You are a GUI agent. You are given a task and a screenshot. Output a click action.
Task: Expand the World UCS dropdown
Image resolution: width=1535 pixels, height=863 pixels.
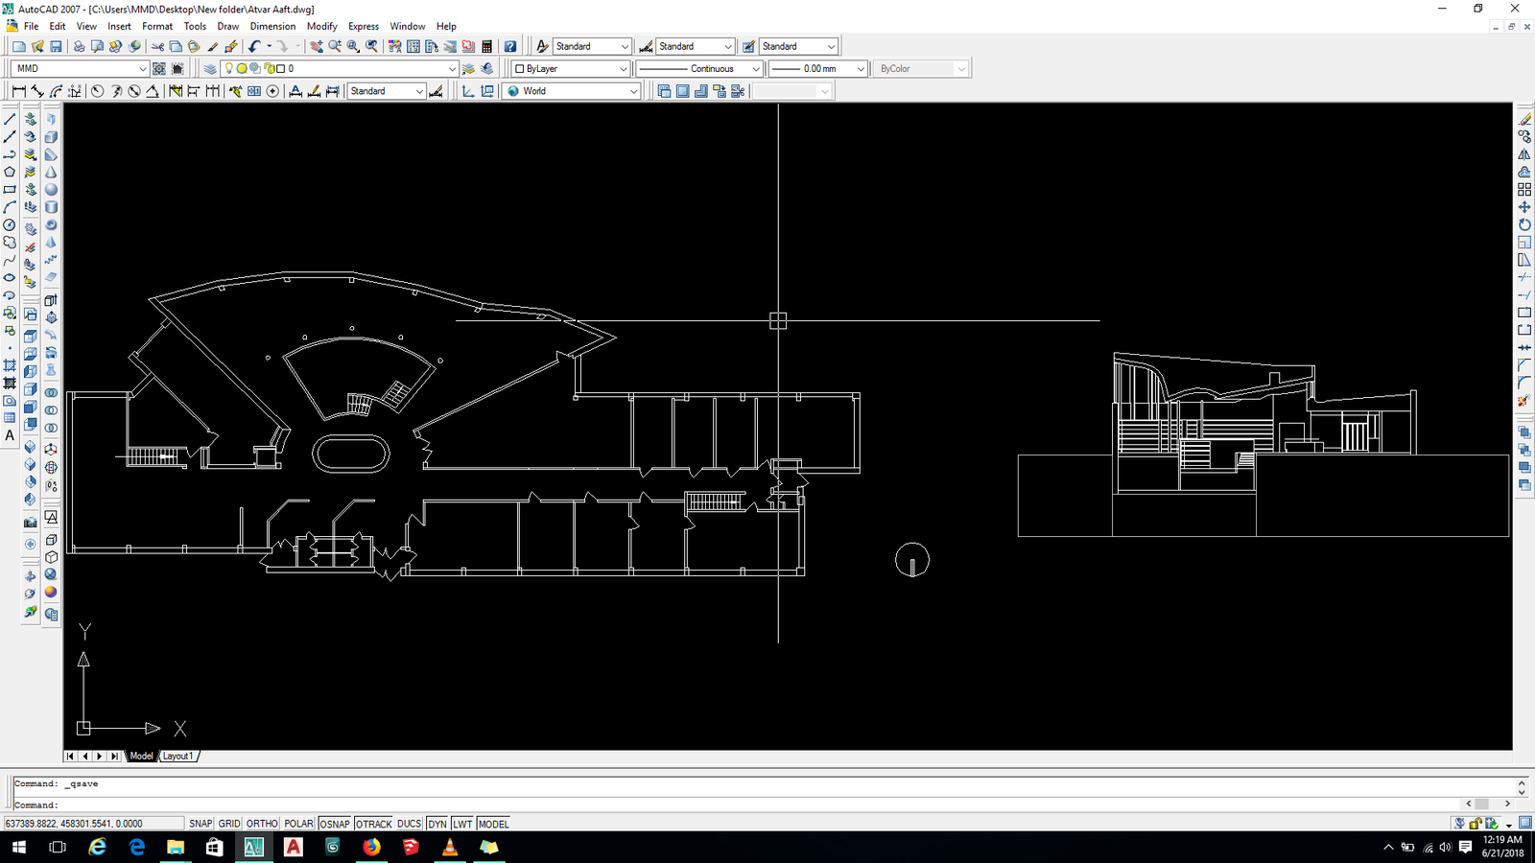tap(633, 91)
